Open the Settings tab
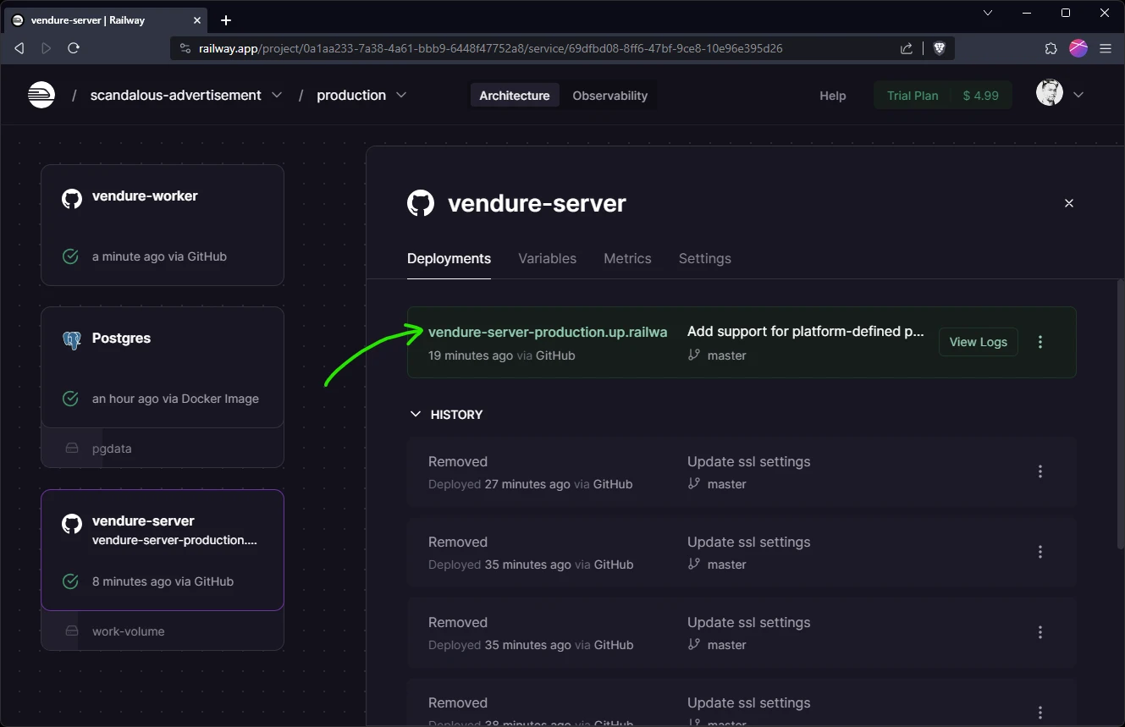The height and width of the screenshot is (727, 1125). point(704,258)
